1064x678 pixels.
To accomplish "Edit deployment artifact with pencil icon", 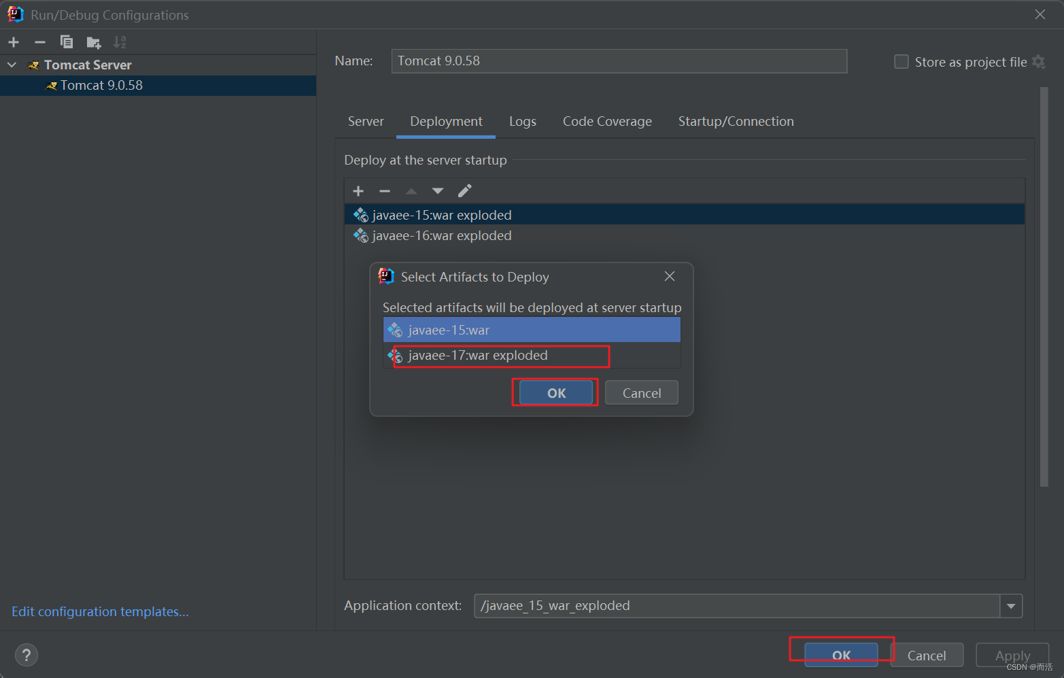I will click(x=464, y=191).
